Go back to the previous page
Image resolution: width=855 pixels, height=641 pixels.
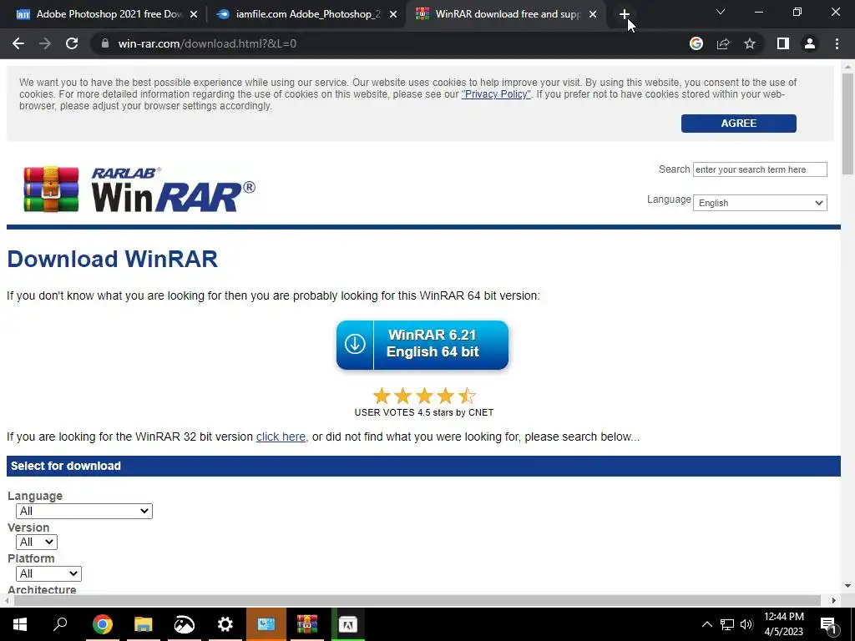coord(18,43)
